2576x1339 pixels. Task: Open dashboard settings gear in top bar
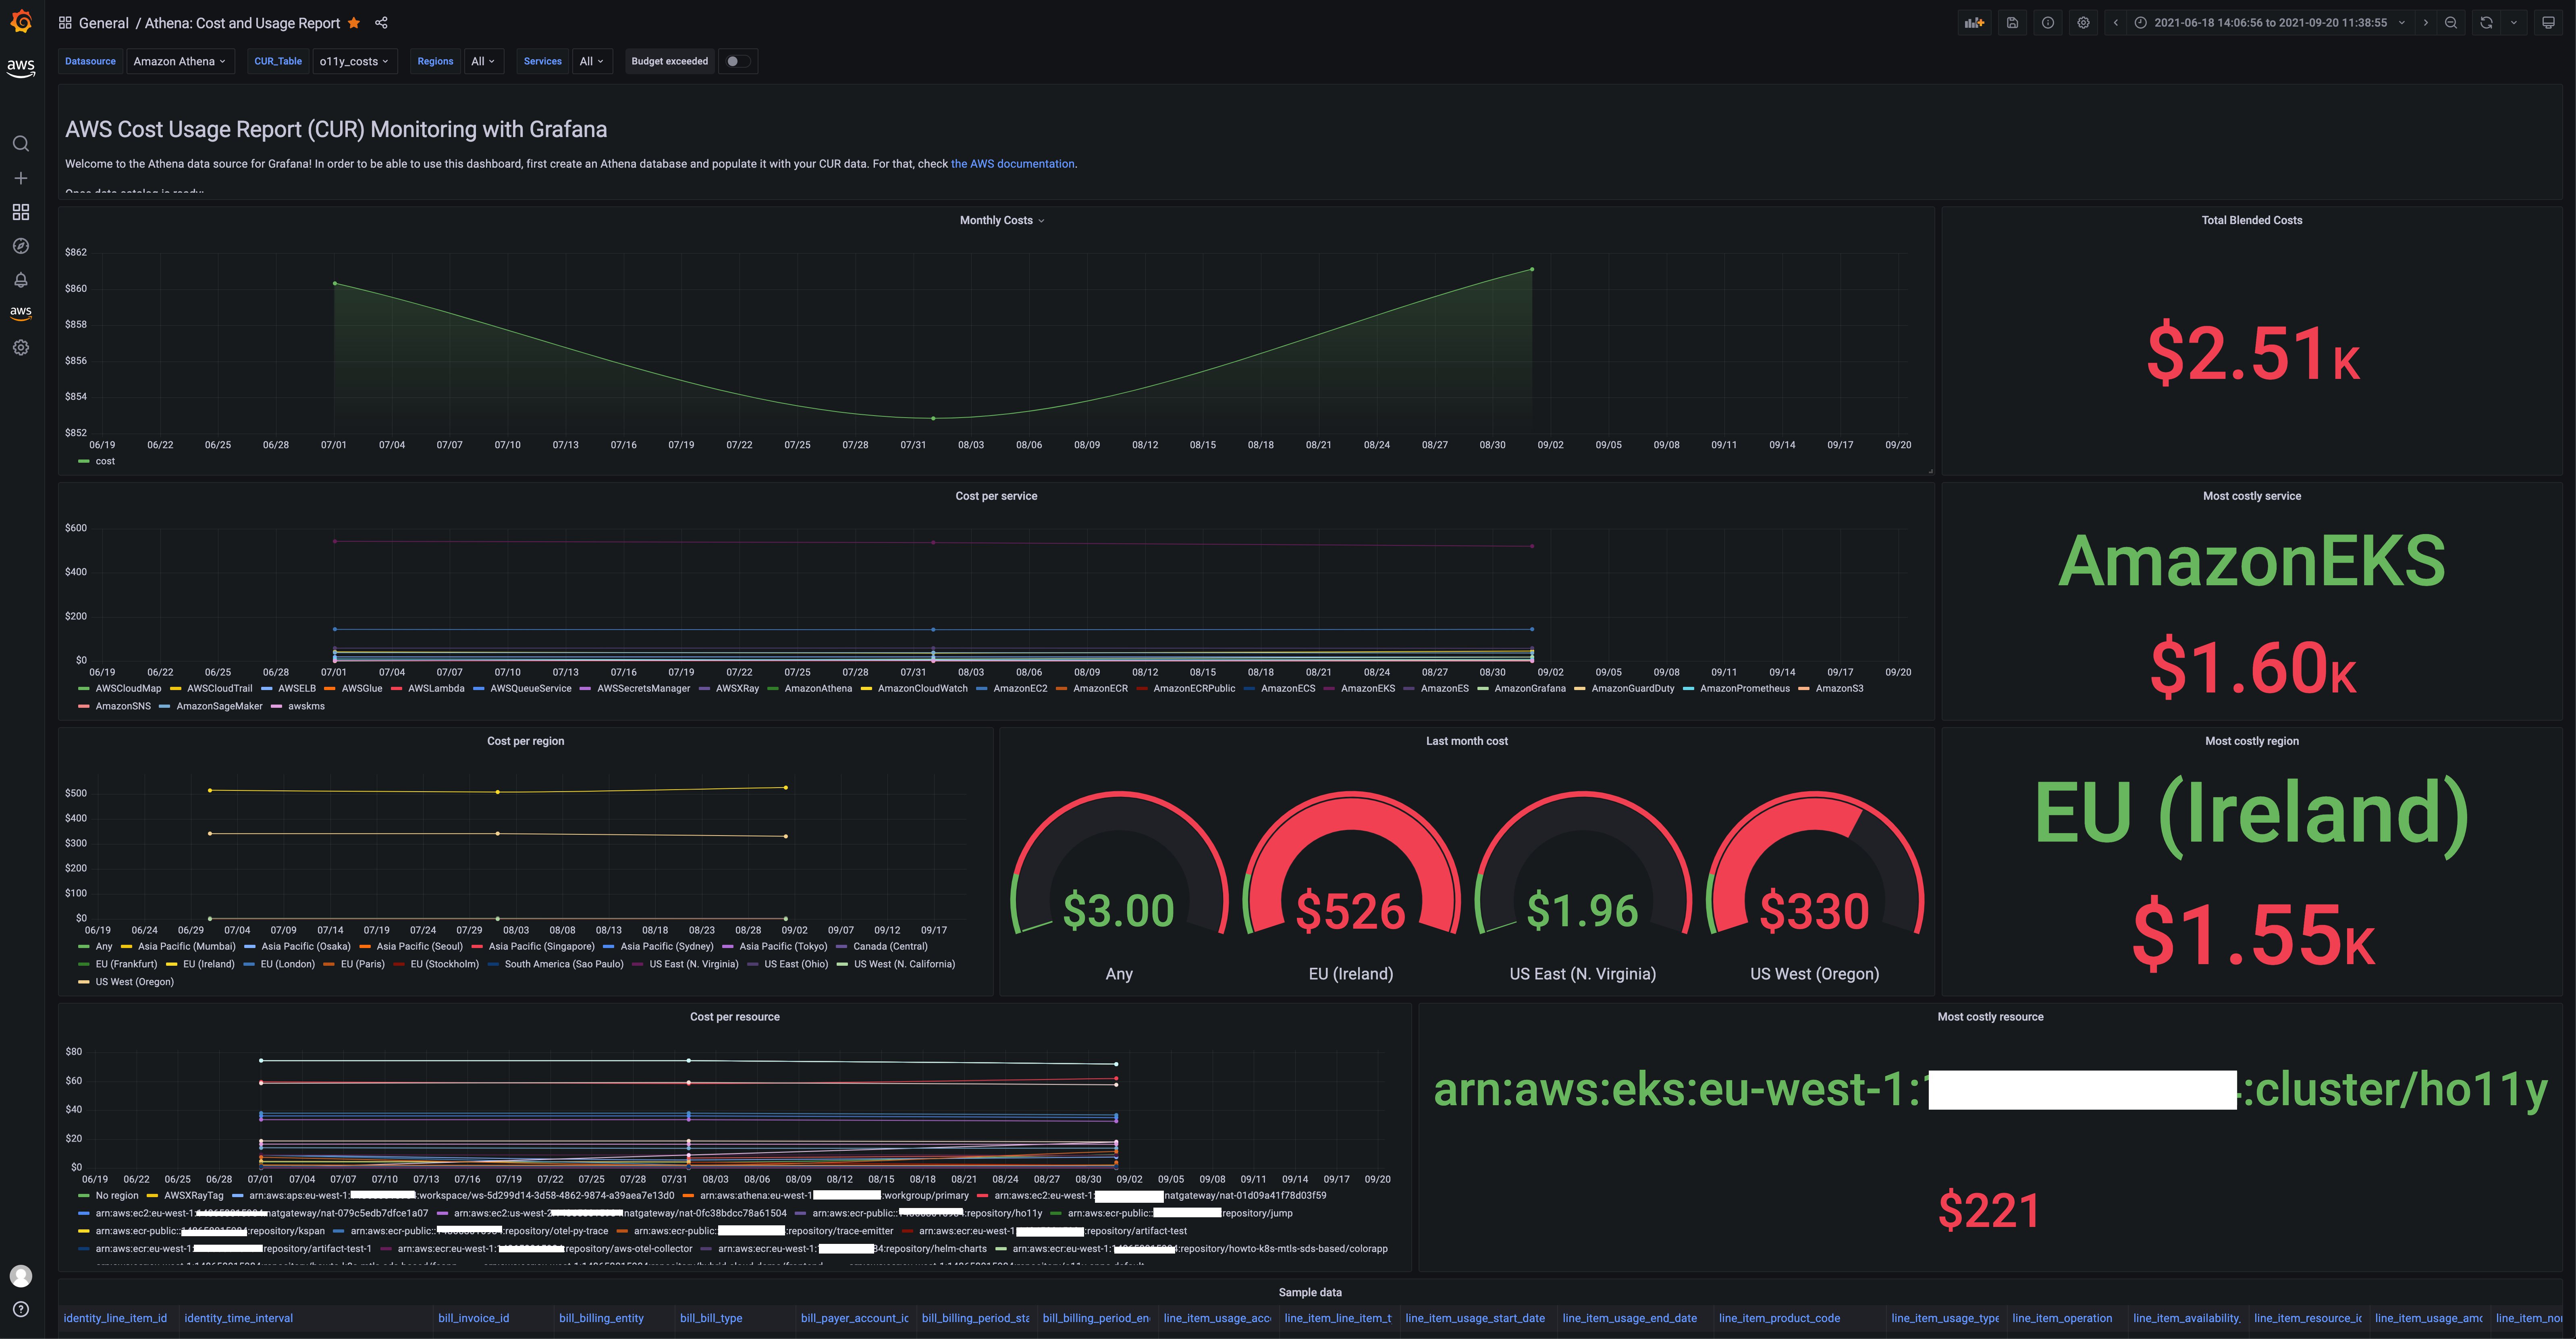(x=2083, y=22)
